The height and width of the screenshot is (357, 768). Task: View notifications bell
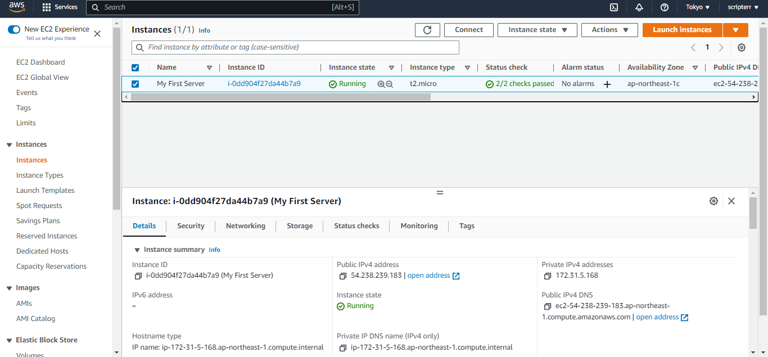[x=639, y=7]
